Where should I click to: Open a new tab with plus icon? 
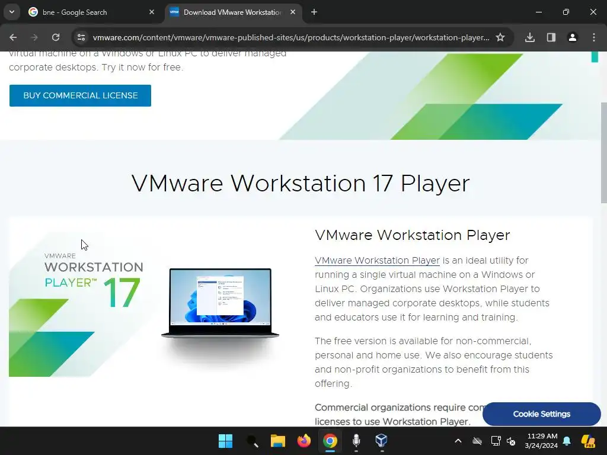click(314, 12)
